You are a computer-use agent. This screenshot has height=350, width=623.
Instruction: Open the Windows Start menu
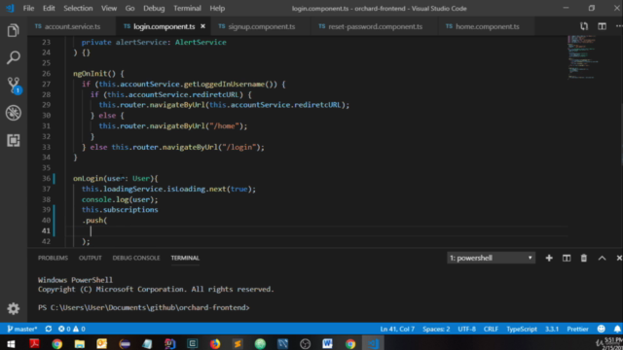(11, 343)
